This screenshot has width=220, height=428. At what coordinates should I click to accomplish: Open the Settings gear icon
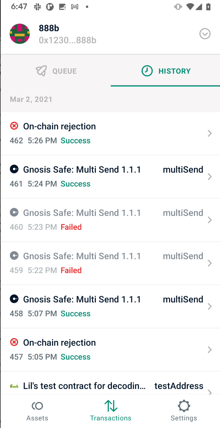[x=184, y=406]
